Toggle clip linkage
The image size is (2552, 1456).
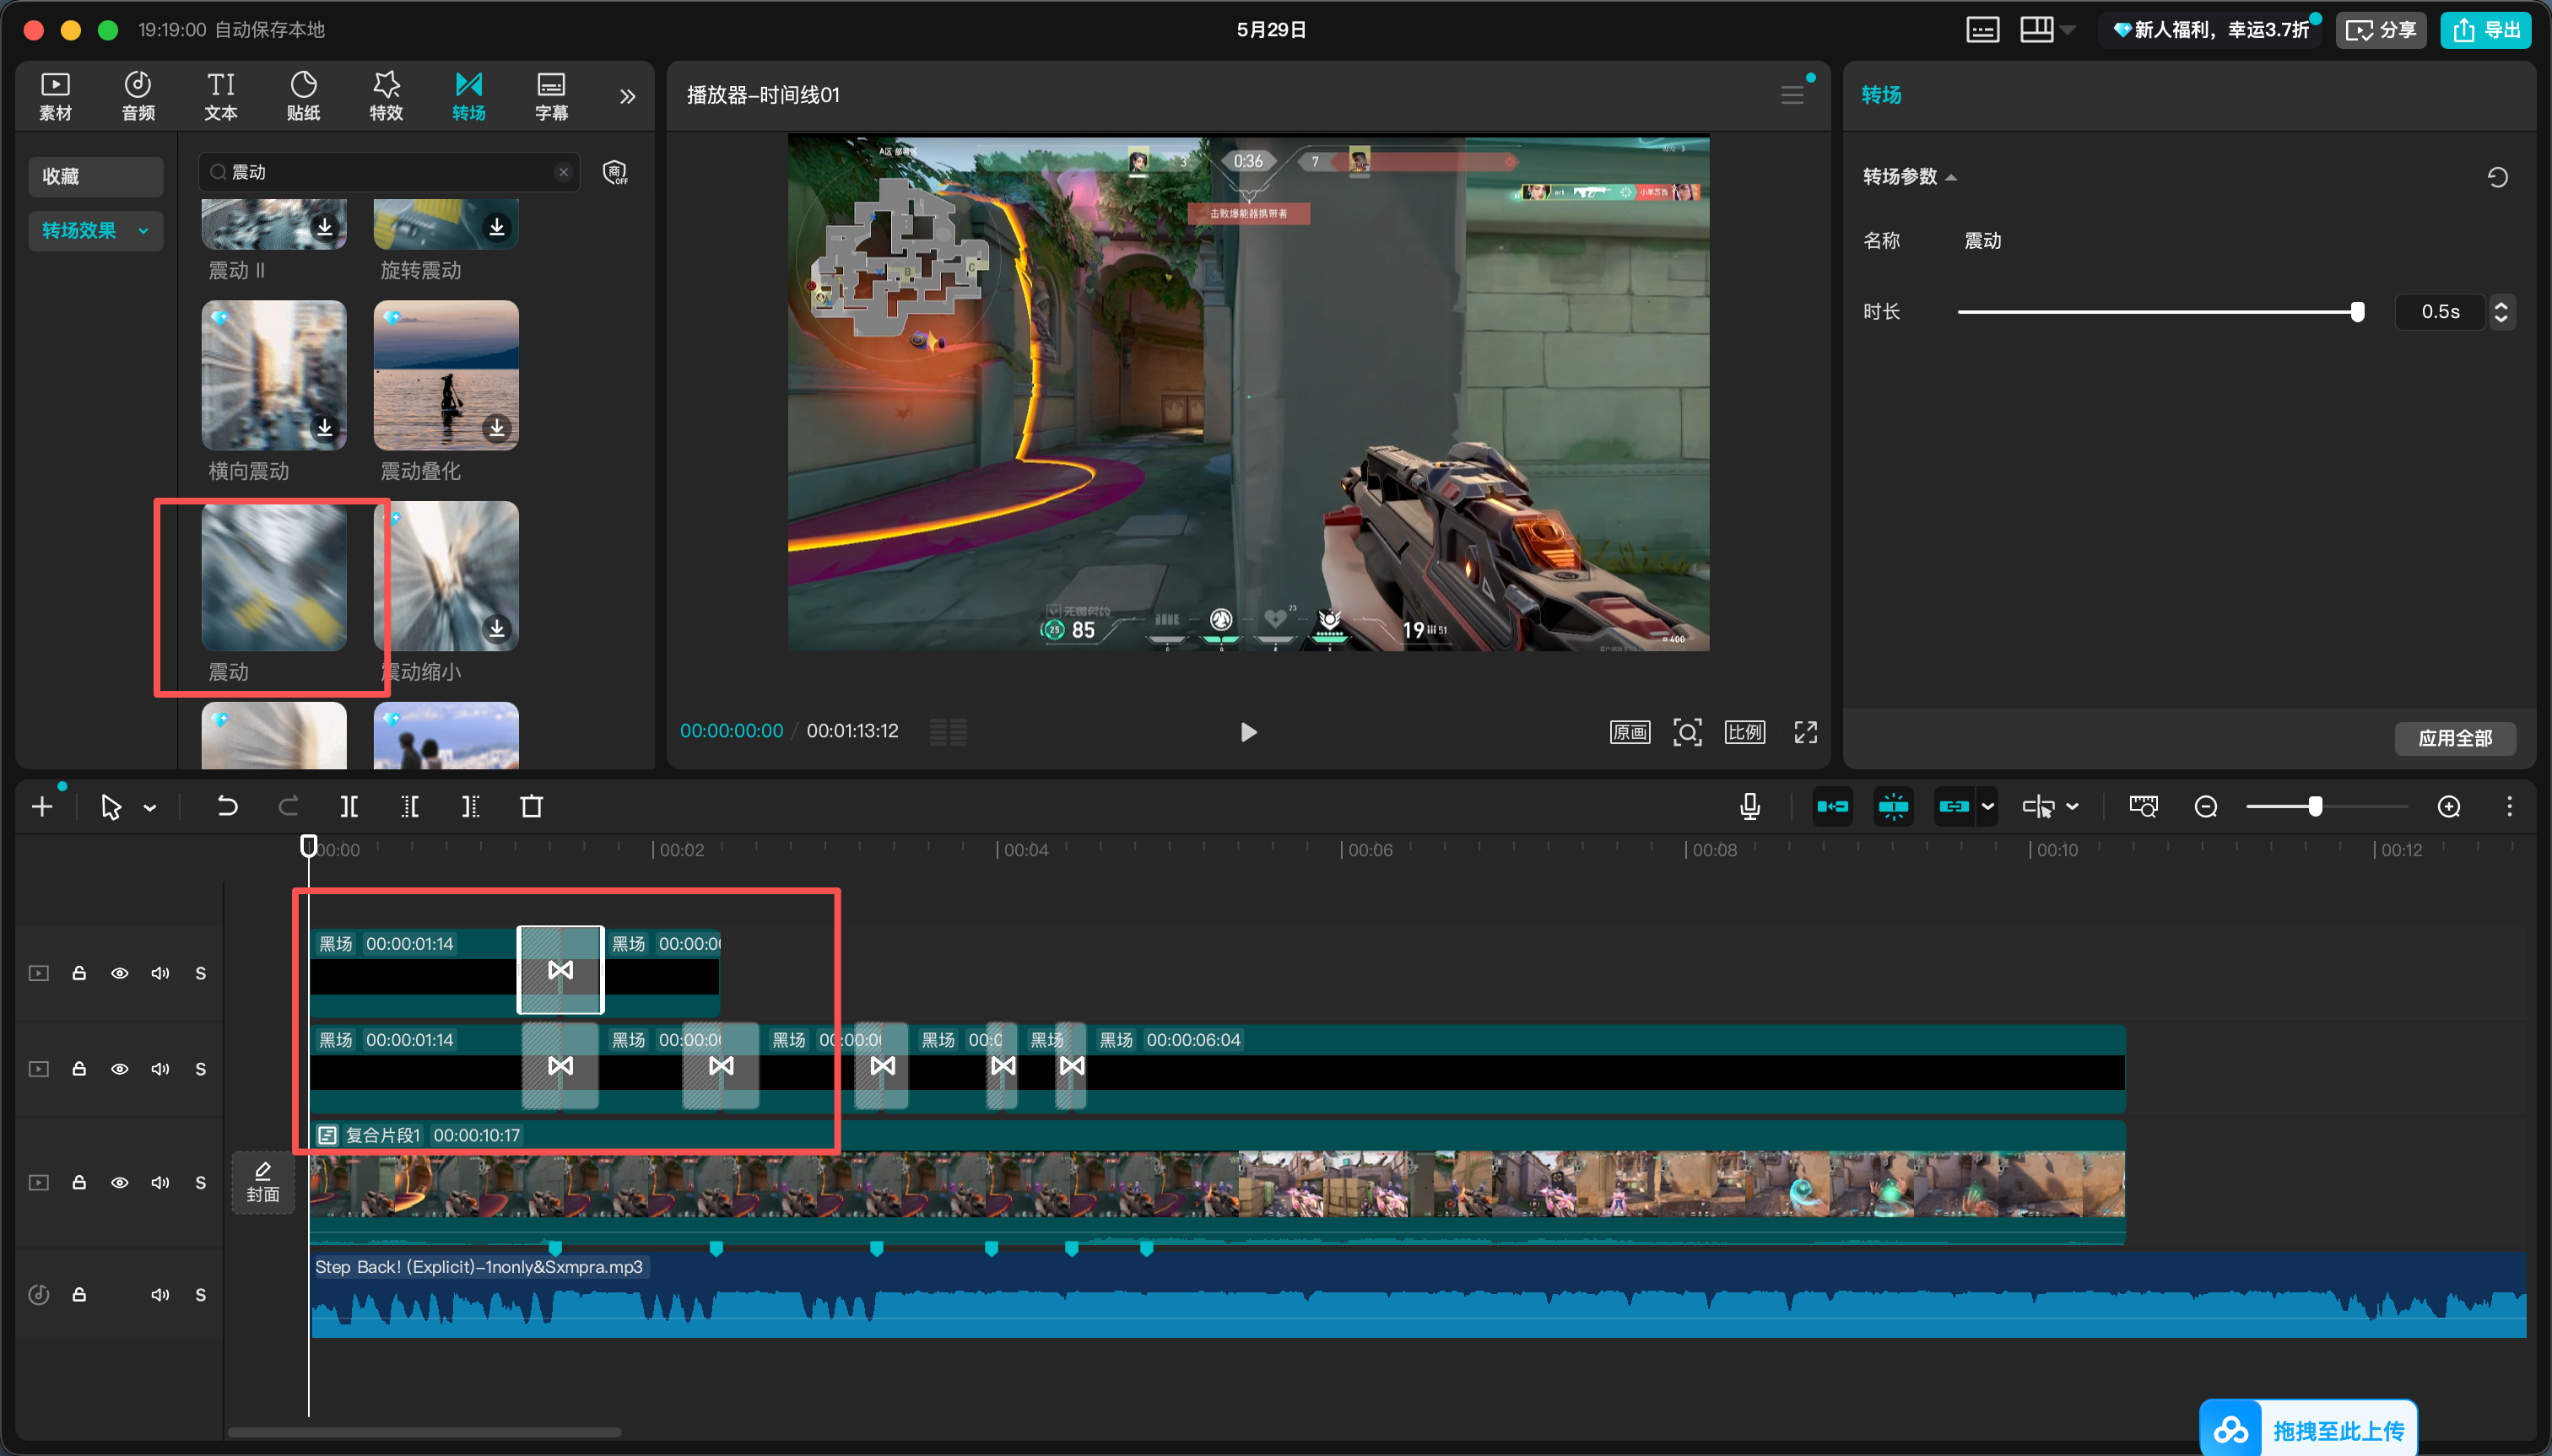coord(1954,806)
